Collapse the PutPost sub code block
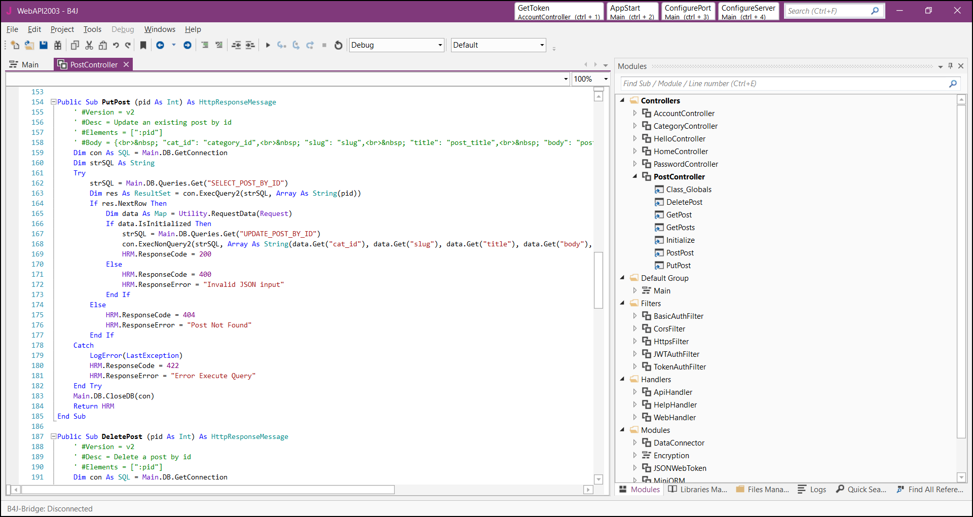973x517 pixels. click(x=53, y=102)
